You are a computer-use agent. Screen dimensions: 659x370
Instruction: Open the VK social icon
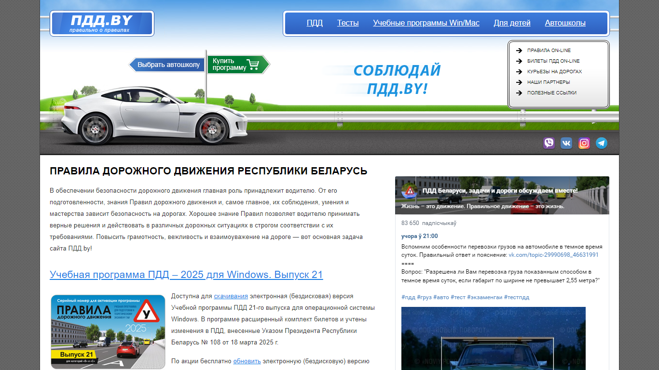coord(566,143)
